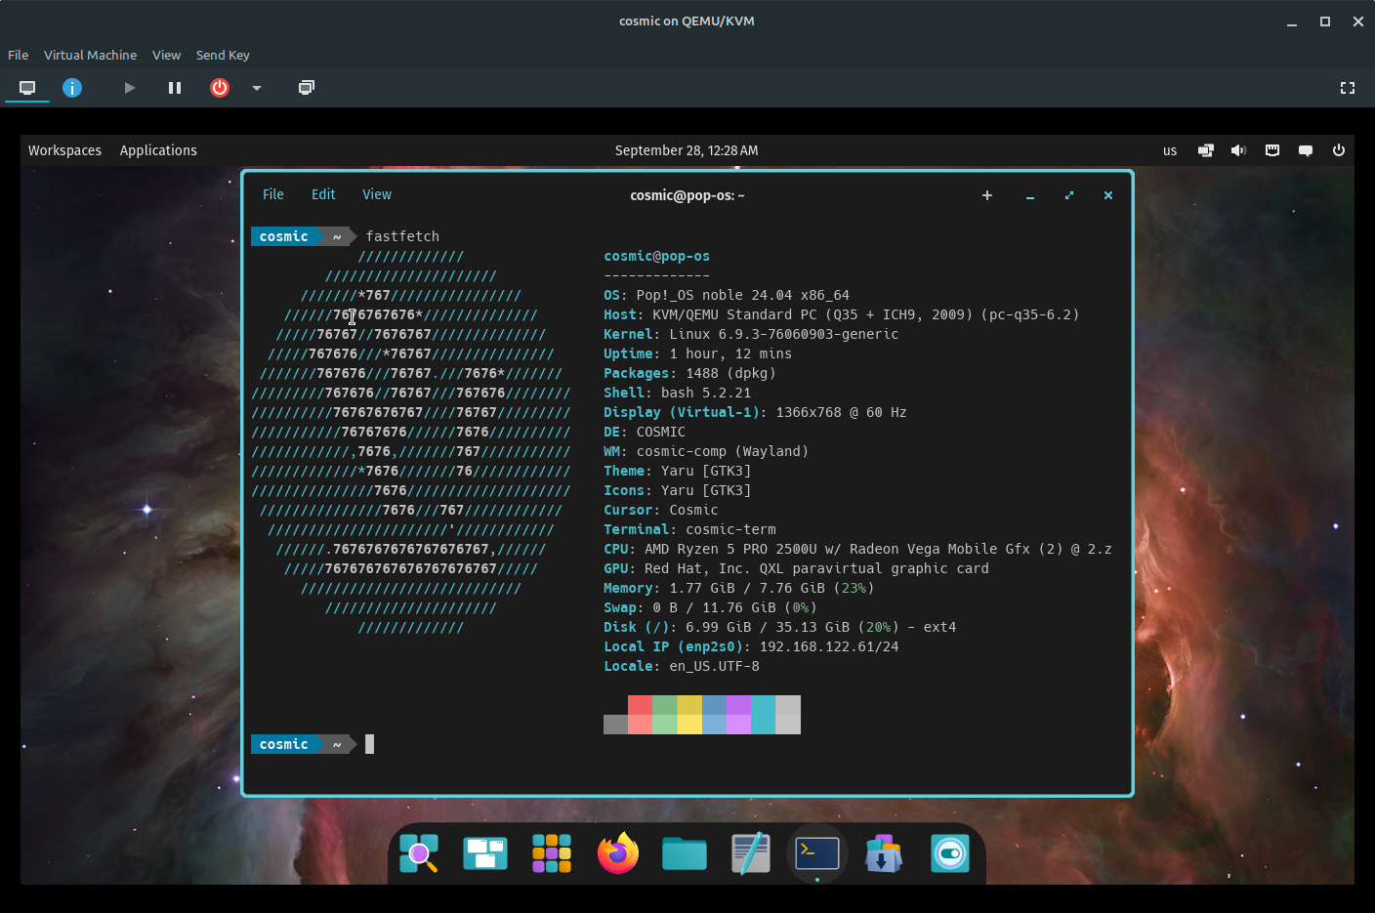Viewport: 1375px width, 913px height.
Task: Add a new terminal tab with plus
Action: pyautogui.click(x=987, y=195)
